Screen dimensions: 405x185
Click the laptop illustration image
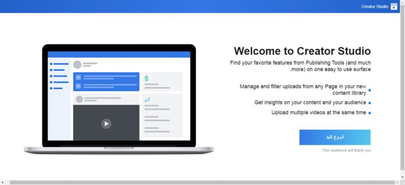tap(119, 99)
